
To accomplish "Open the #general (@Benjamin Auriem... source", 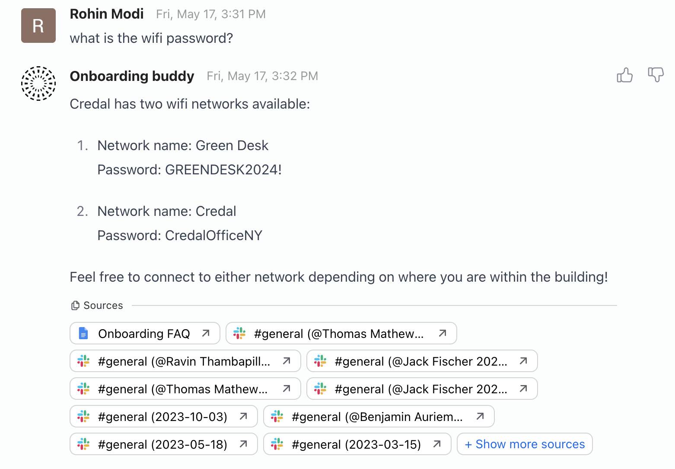I will (x=377, y=417).
